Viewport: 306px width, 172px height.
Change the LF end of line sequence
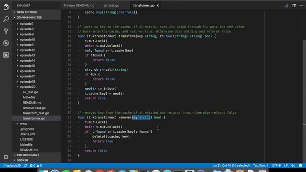pyautogui.click(x=286, y=166)
